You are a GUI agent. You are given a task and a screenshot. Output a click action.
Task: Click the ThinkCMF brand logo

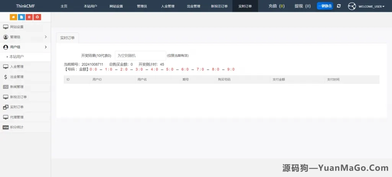click(x=26, y=6)
